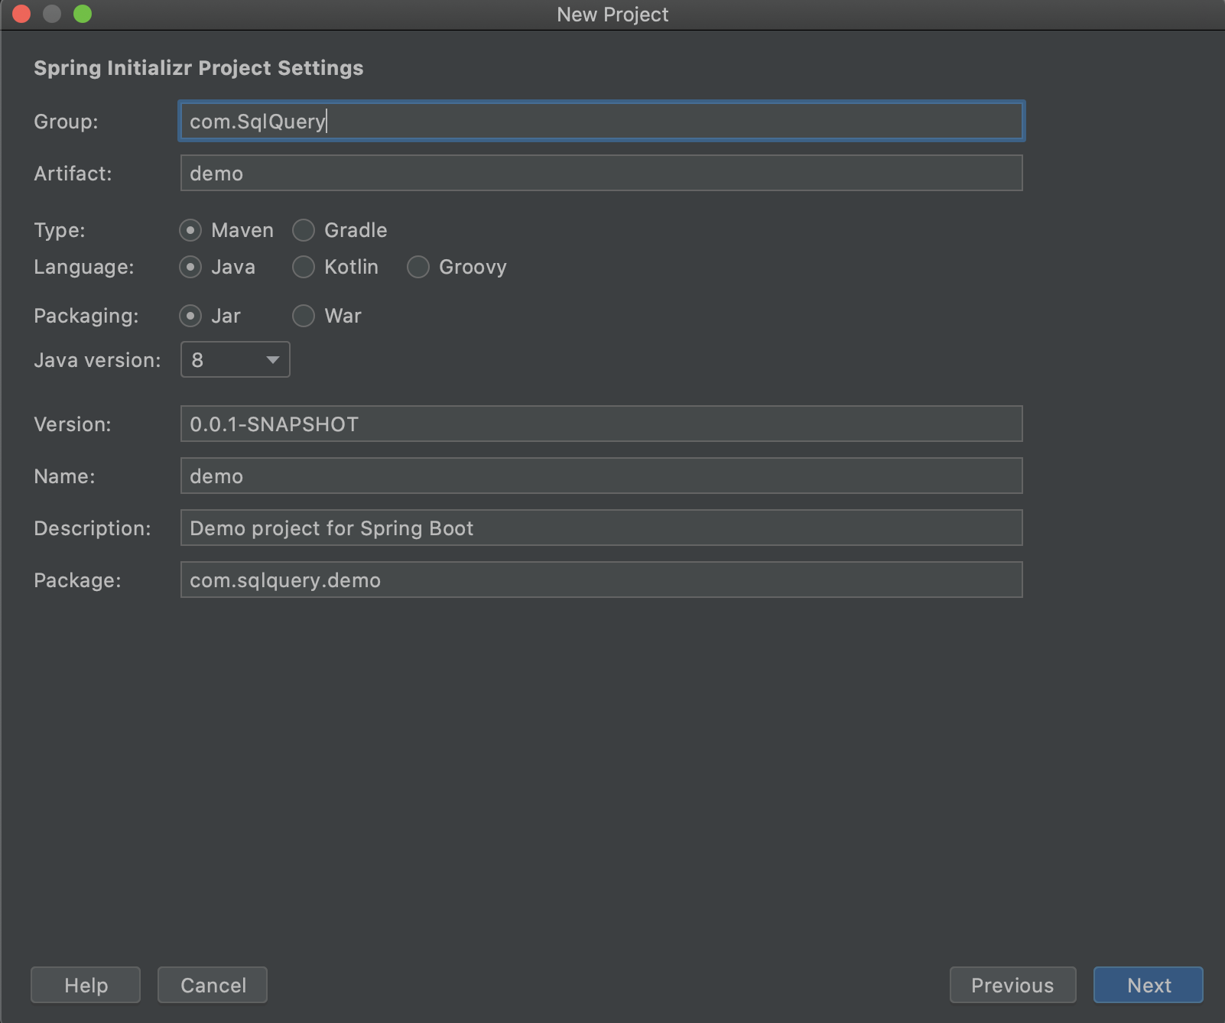Select Groovy as the language

tap(418, 267)
